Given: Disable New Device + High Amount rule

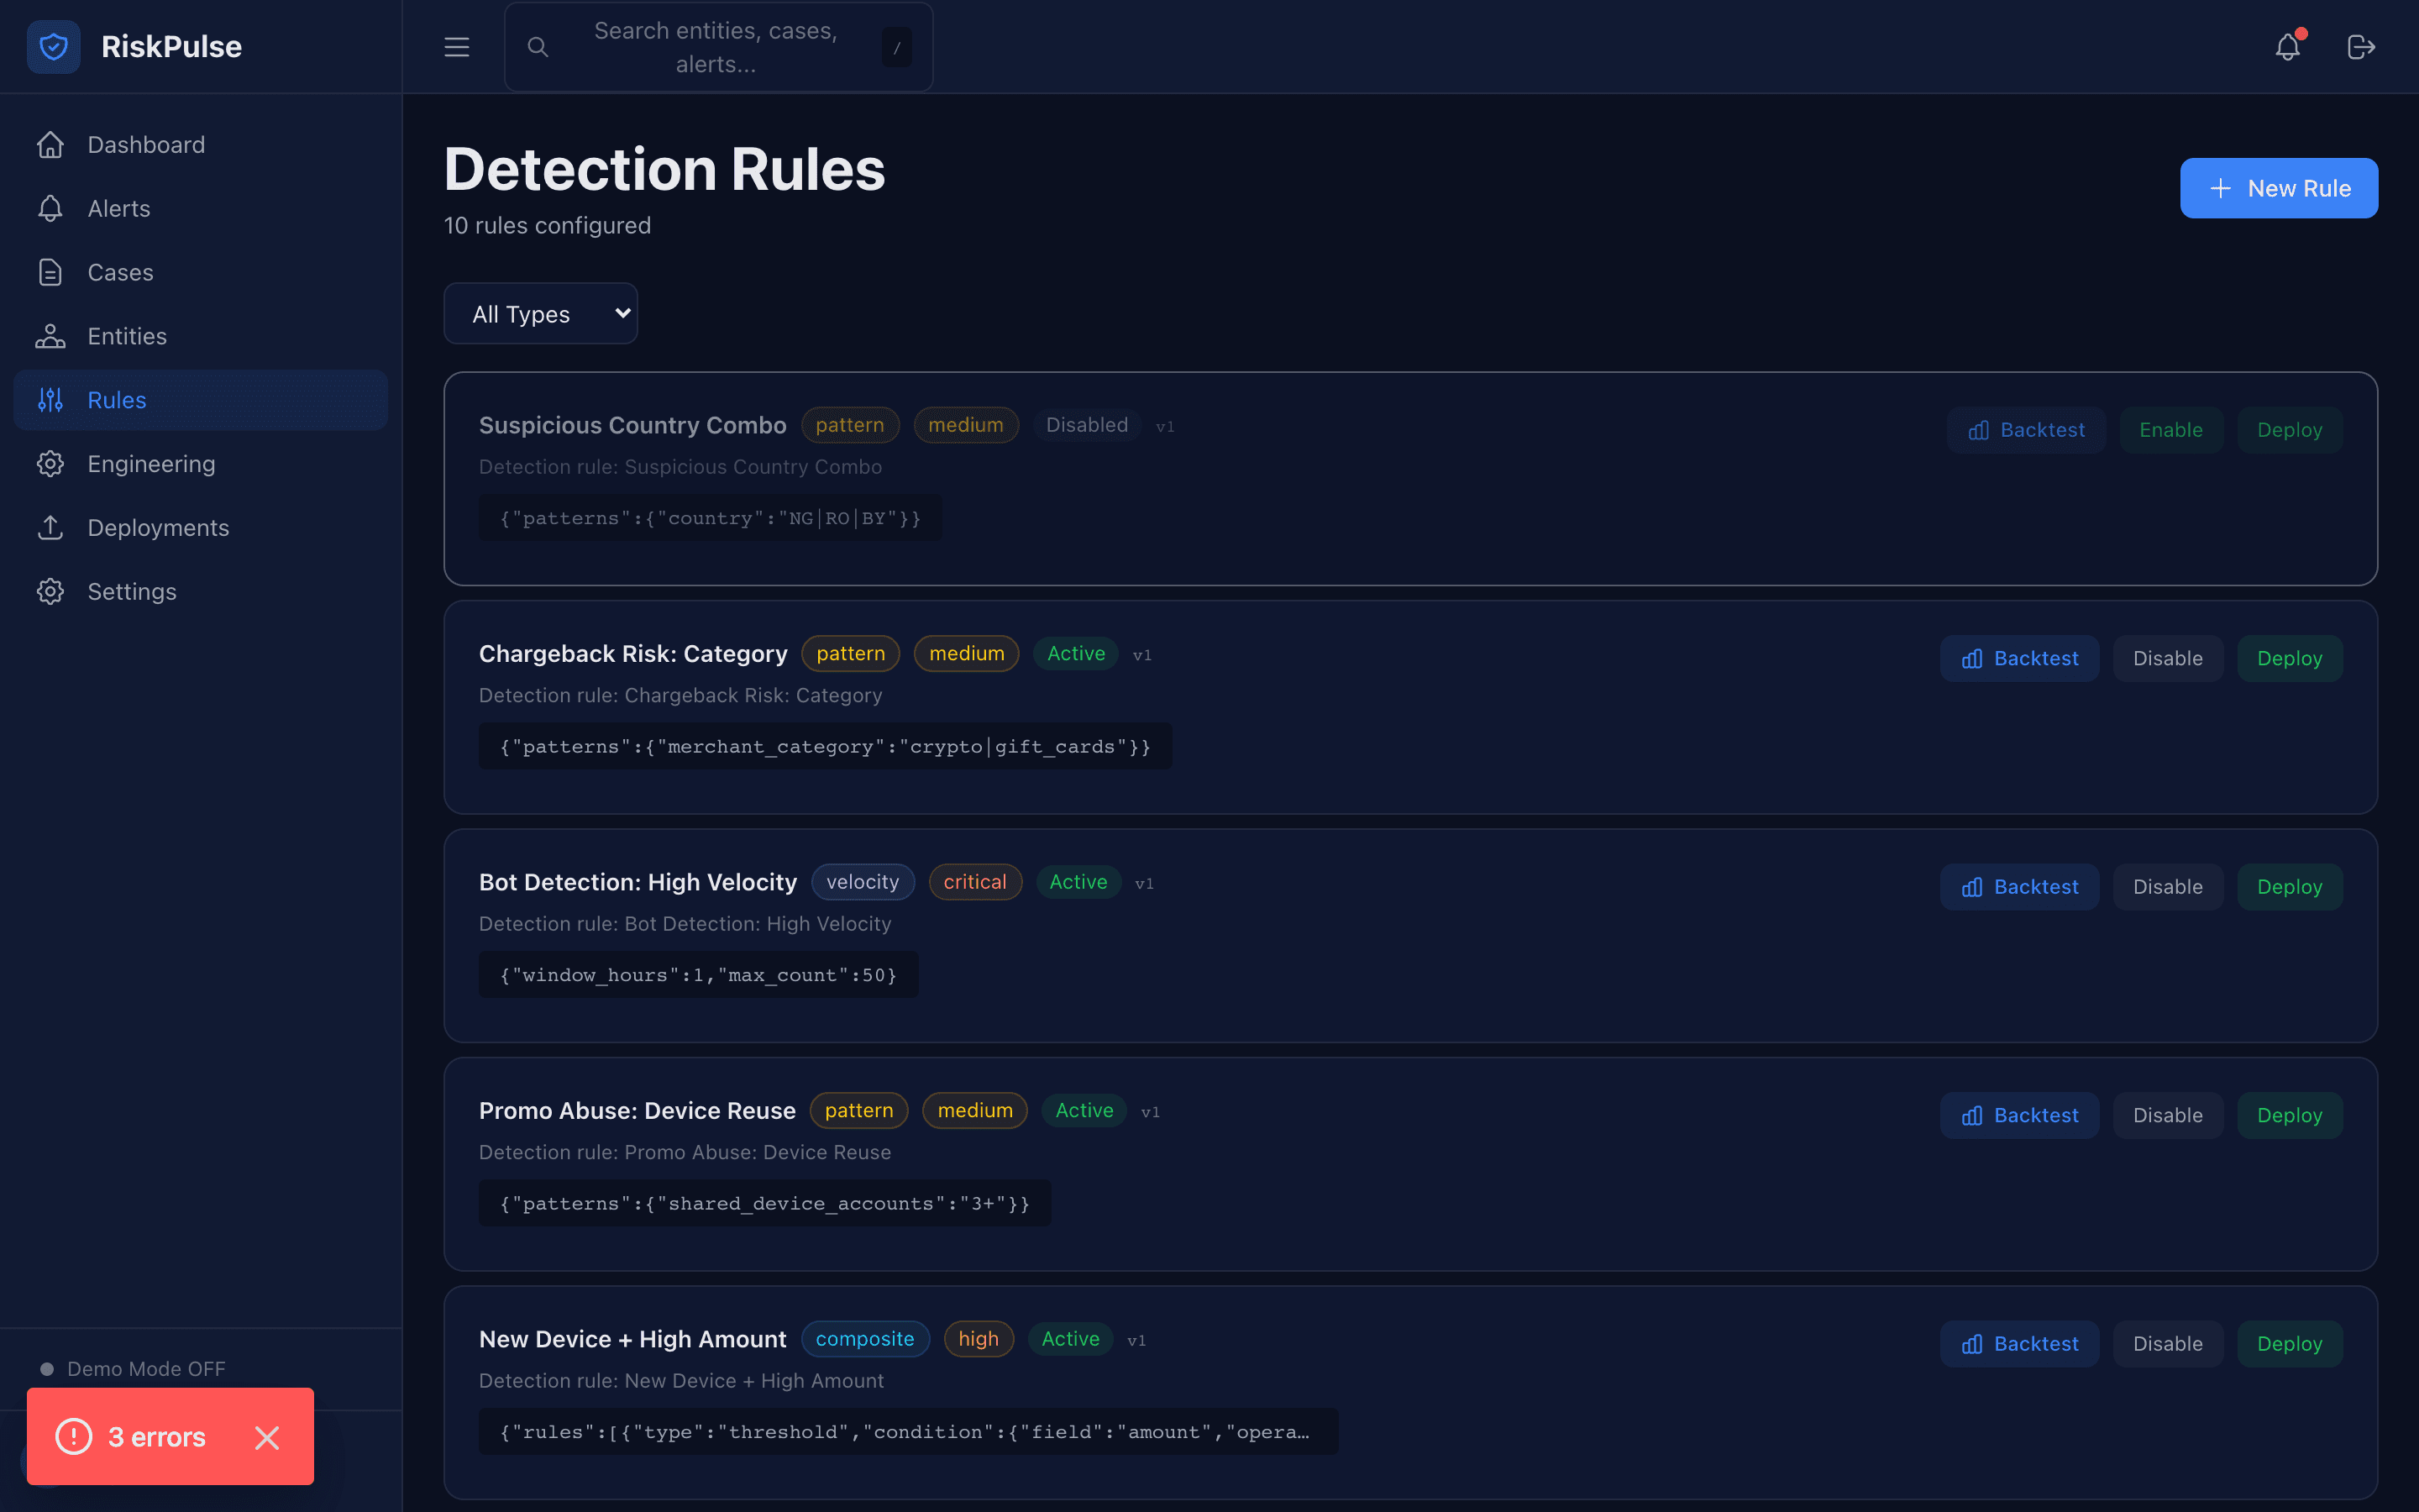Looking at the screenshot, I should pyautogui.click(x=2167, y=1344).
